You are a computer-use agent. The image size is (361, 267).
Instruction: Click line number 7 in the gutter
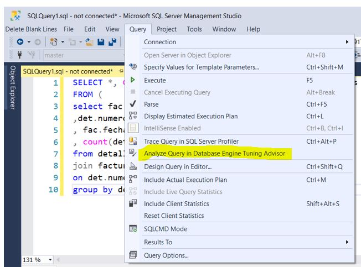tap(56, 154)
